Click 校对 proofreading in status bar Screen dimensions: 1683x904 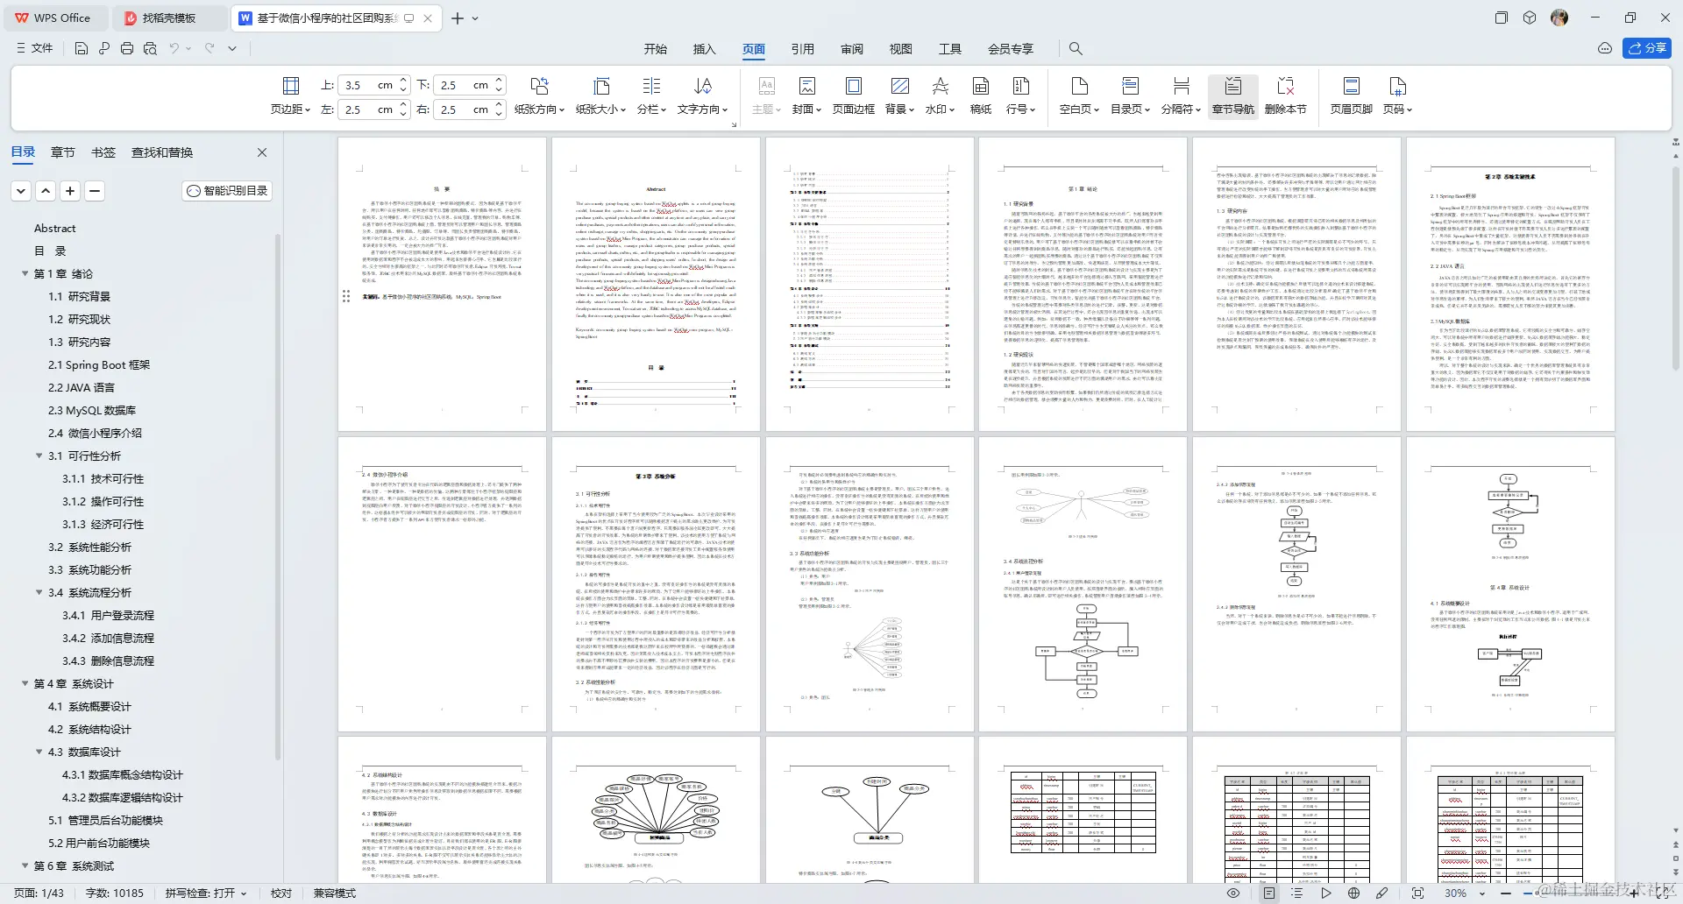280,893
